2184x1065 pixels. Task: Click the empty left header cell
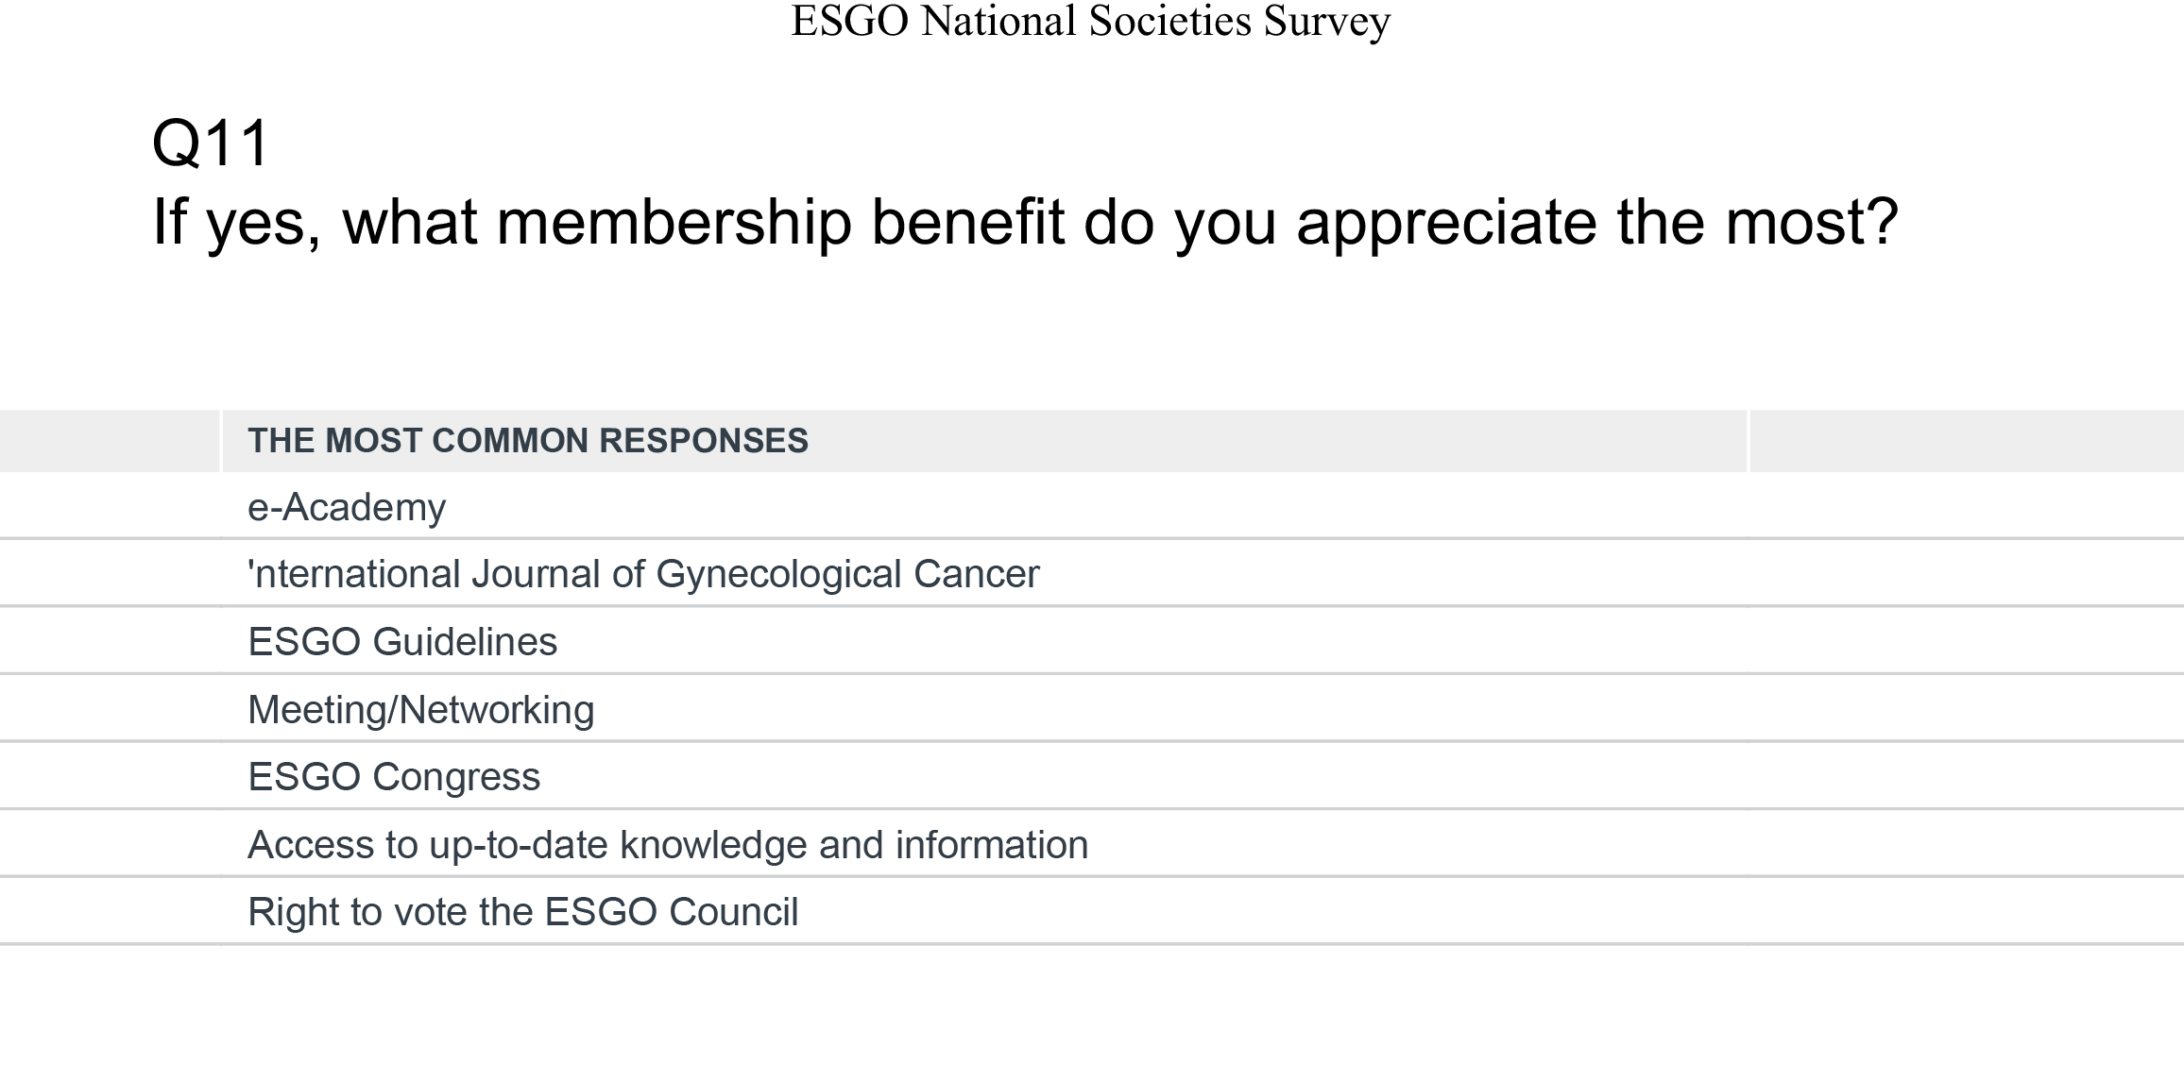pos(110,441)
